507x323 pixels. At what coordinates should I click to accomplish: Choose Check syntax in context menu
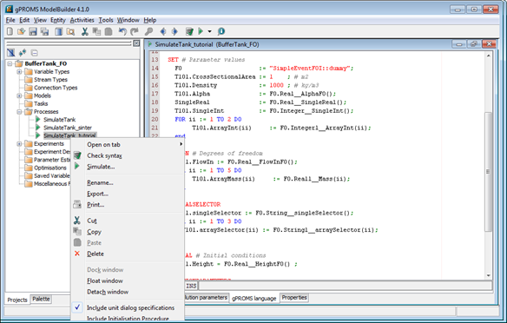[128, 155]
